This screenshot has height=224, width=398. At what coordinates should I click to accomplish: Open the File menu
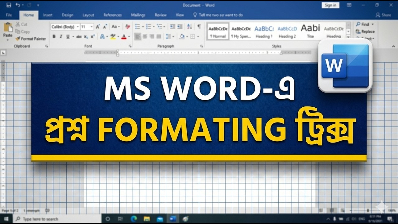tap(9, 15)
